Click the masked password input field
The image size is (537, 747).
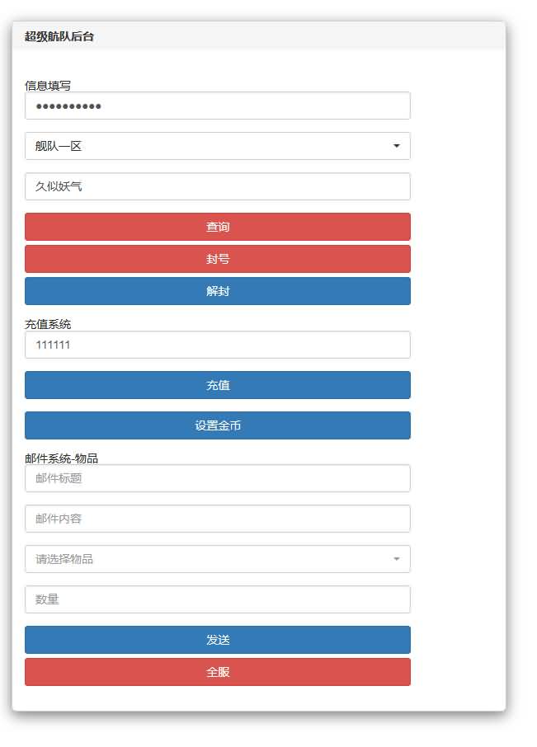218,106
